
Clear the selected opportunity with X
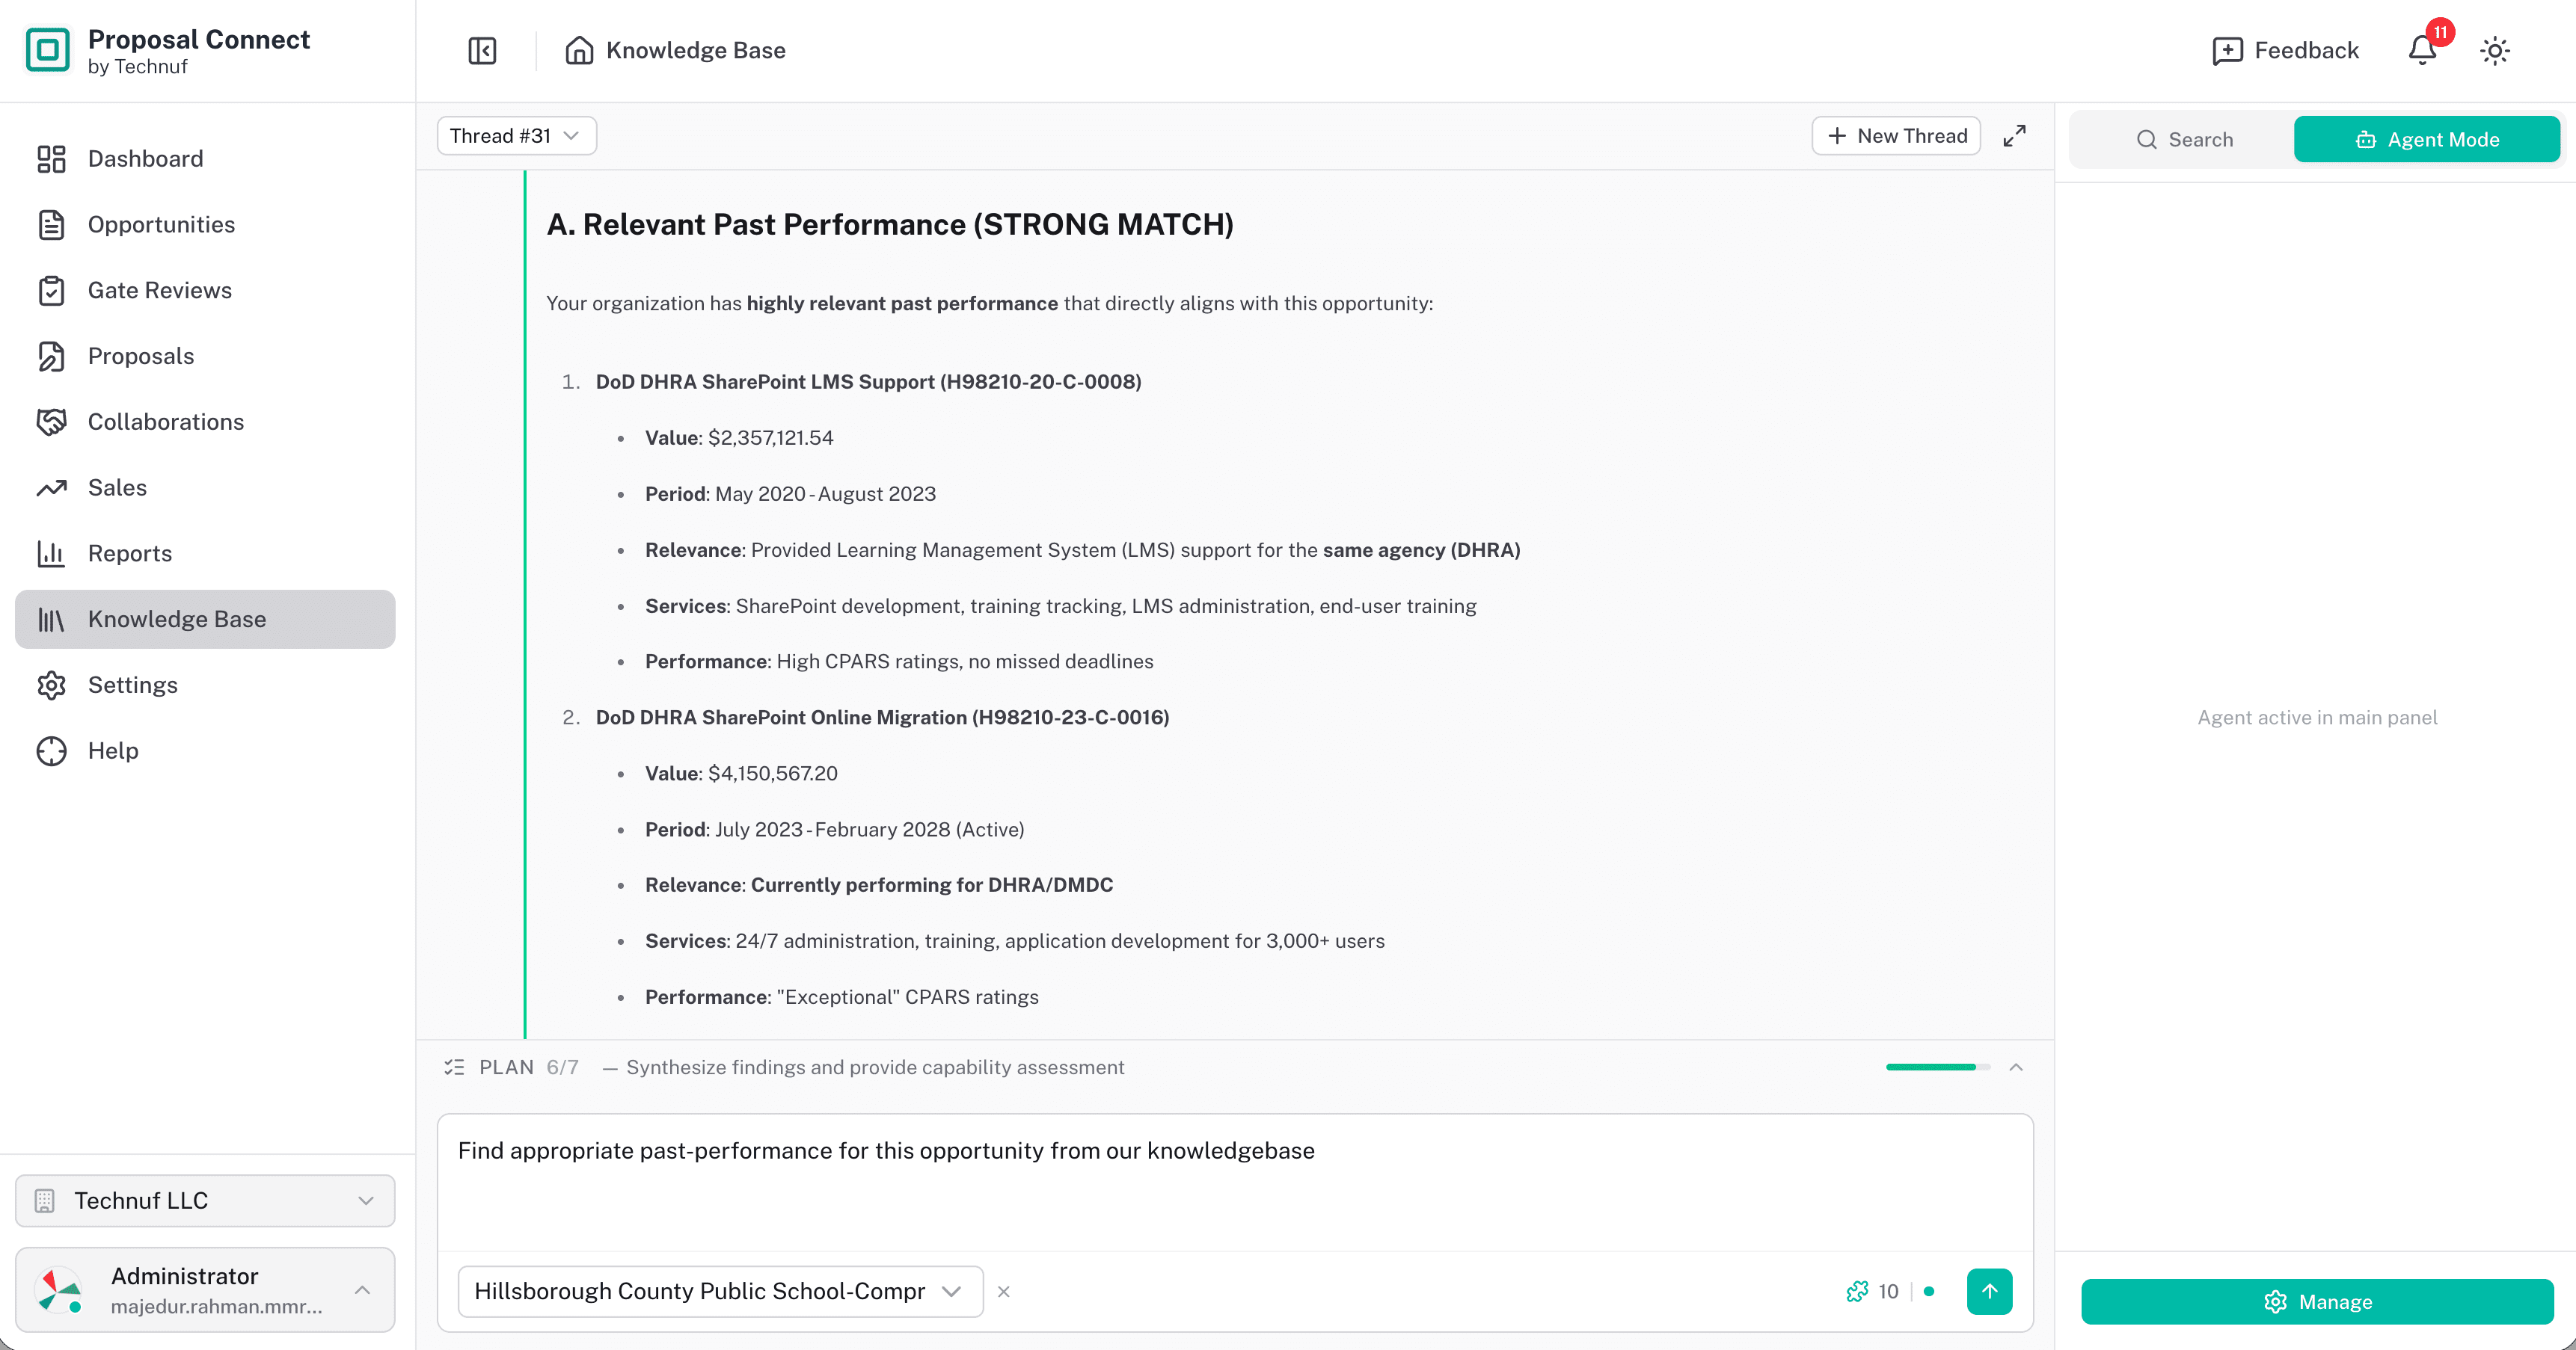point(1004,1291)
